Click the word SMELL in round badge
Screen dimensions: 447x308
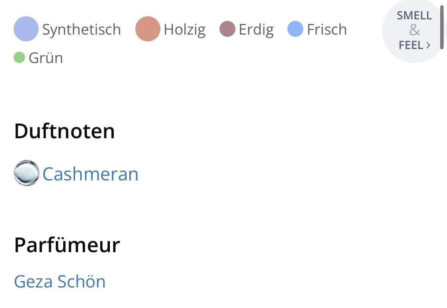414,16
